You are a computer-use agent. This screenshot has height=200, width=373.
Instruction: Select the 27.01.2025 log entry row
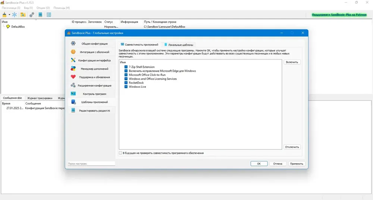tap(33, 108)
